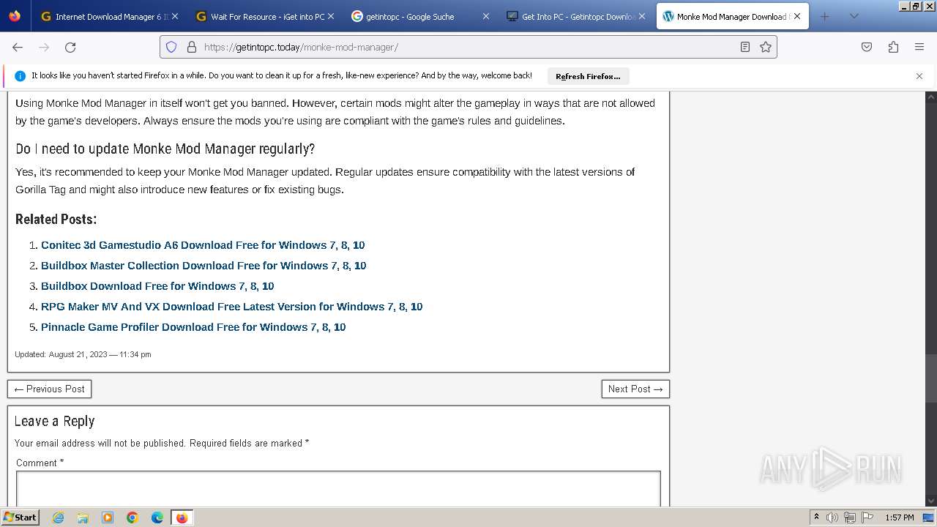Viewport: 937px width, 527px height.
Task: Click the Related Posts heading
Action: [x=56, y=219]
